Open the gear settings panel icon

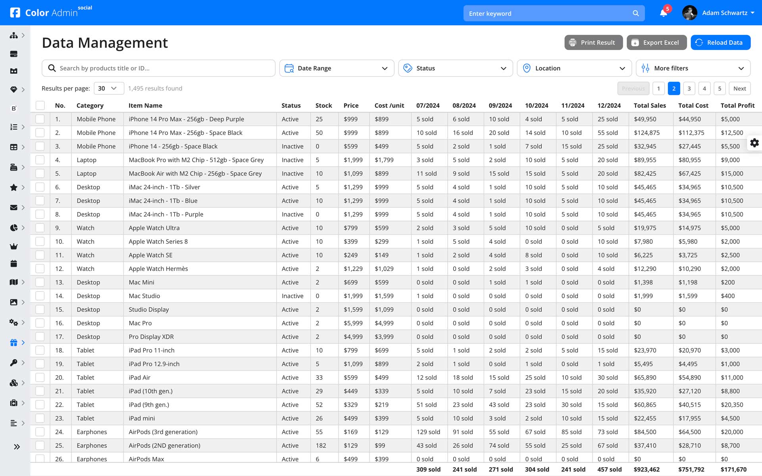coord(754,143)
